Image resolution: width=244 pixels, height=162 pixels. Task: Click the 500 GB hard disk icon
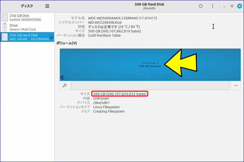[5, 37]
